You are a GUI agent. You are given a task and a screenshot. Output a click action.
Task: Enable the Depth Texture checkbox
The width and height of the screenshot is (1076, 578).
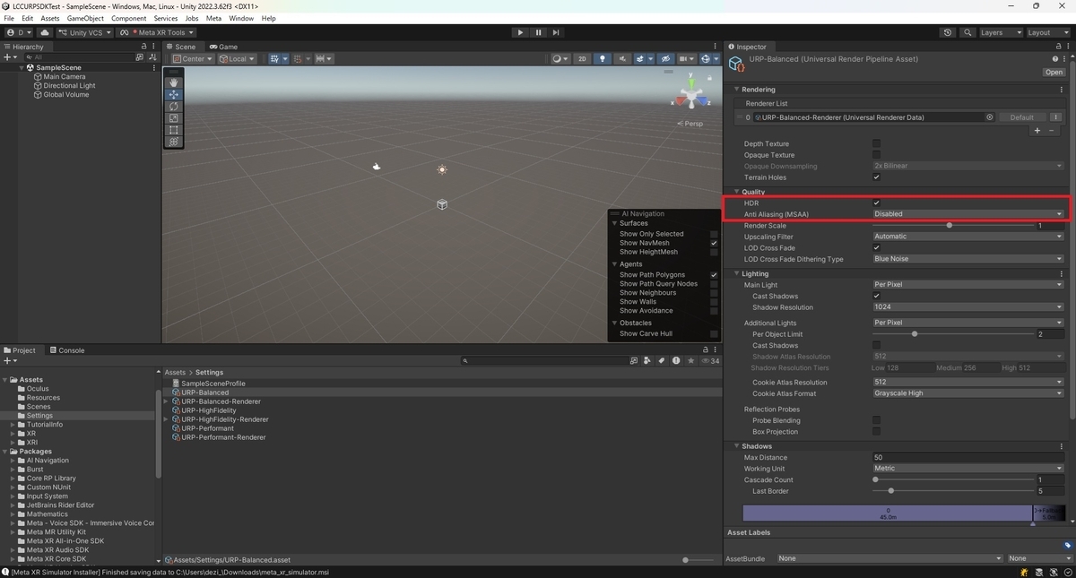point(877,143)
